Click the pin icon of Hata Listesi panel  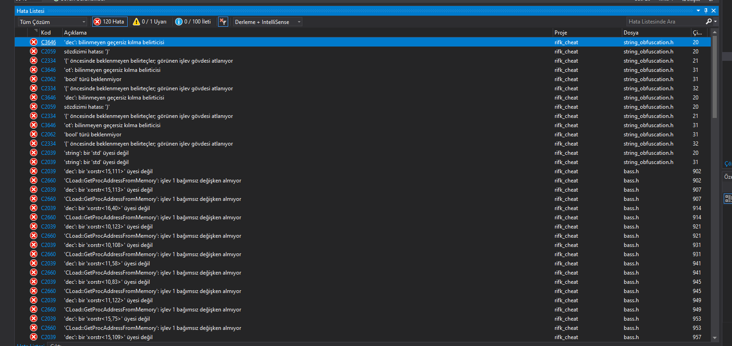point(706,11)
